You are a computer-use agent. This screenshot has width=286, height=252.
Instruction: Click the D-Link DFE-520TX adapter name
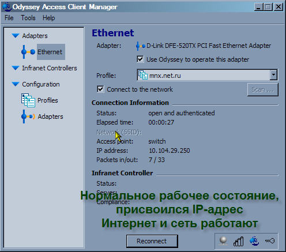tap(209, 46)
